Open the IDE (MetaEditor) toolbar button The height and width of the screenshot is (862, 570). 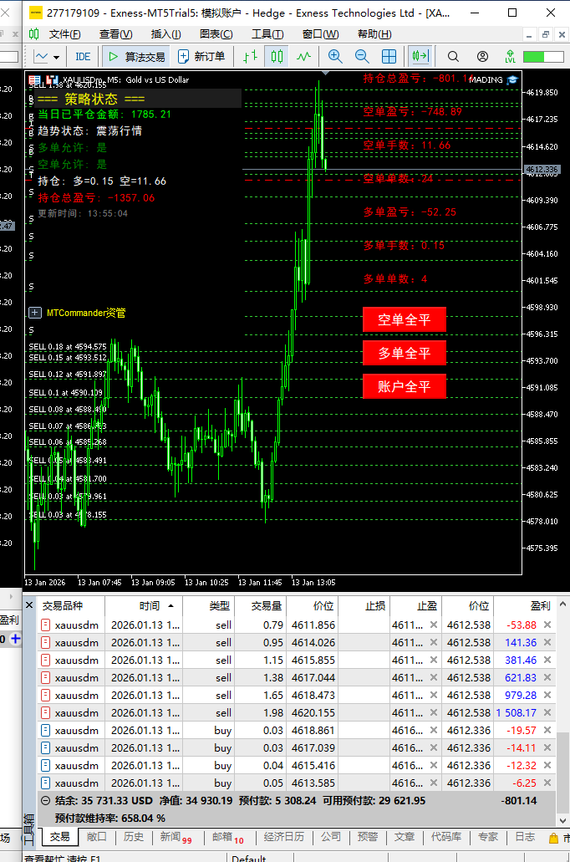pyautogui.click(x=83, y=57)
